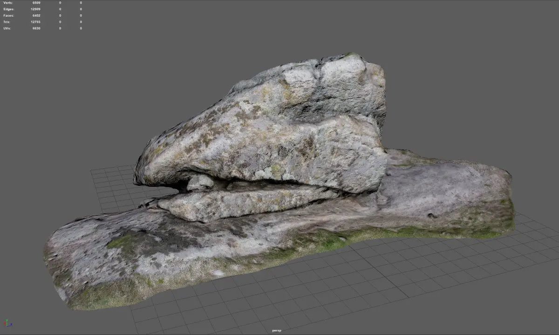Click the XYZ axis orientation gizmo
559x335 pixels.
(x=8, y=323)
